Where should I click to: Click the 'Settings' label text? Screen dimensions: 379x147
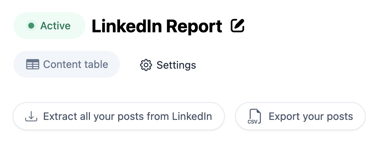tap(176, 65)
